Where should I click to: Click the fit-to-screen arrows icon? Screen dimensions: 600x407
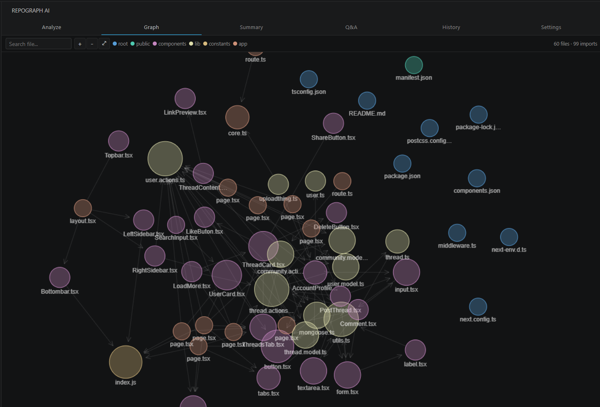pyautogui.click(x=104, y=44)
